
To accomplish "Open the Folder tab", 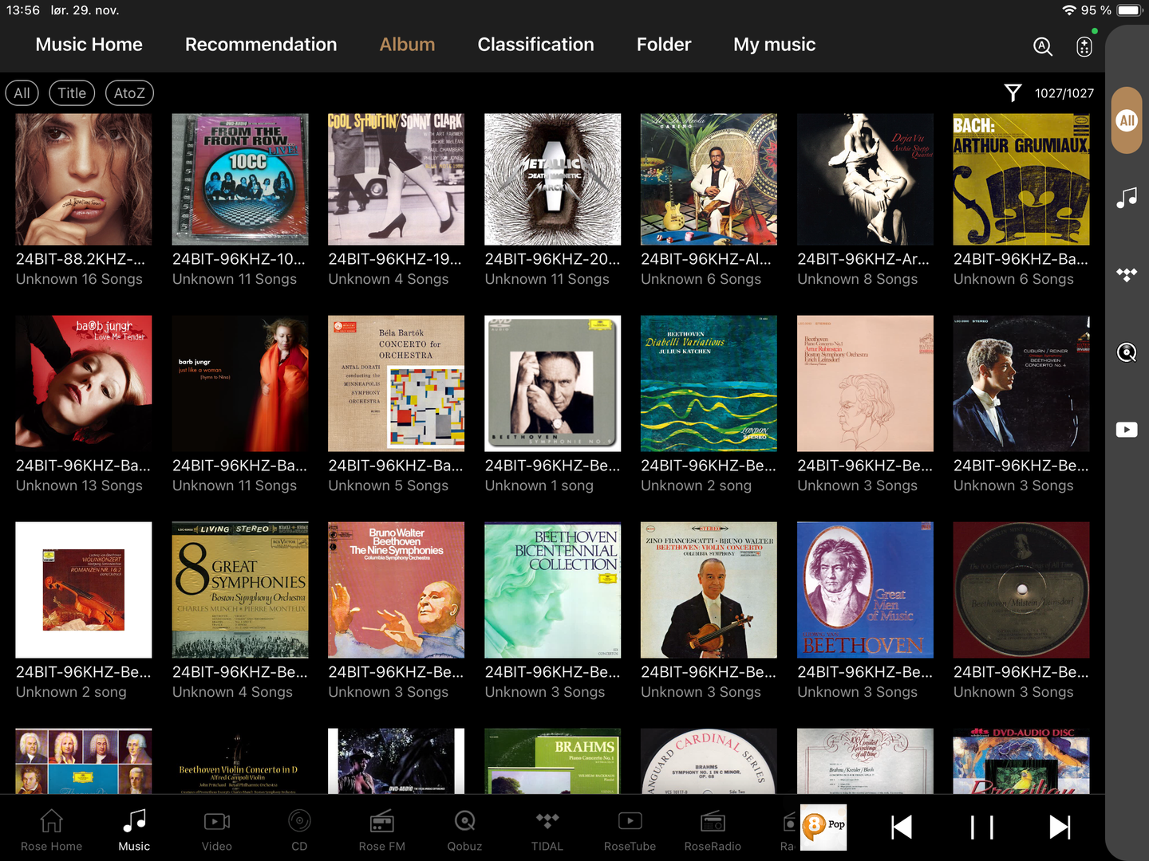I will 664,45.
